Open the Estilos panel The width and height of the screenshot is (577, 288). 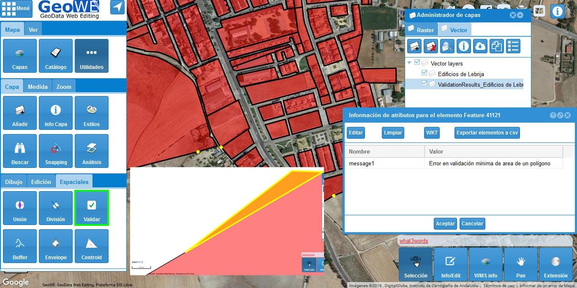click(x=91, y=112)
